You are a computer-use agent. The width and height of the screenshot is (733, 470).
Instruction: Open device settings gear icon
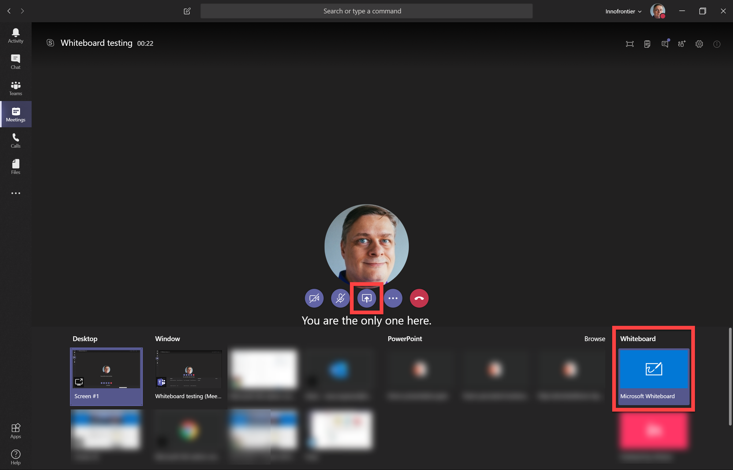coord(699,44)
